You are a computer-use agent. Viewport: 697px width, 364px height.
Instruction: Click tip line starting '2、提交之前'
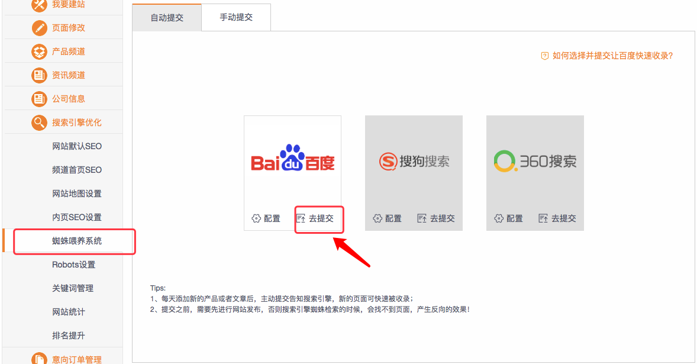tap(310, 310)
